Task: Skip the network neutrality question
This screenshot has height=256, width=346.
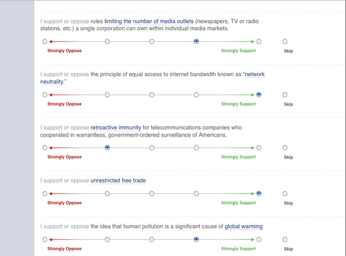Action: click(285, 95)
